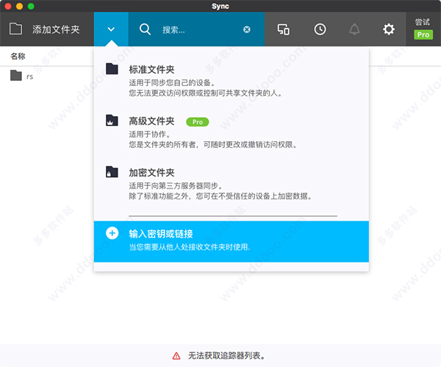Click the 添加文件夹 button label

[x=56, y=29]
